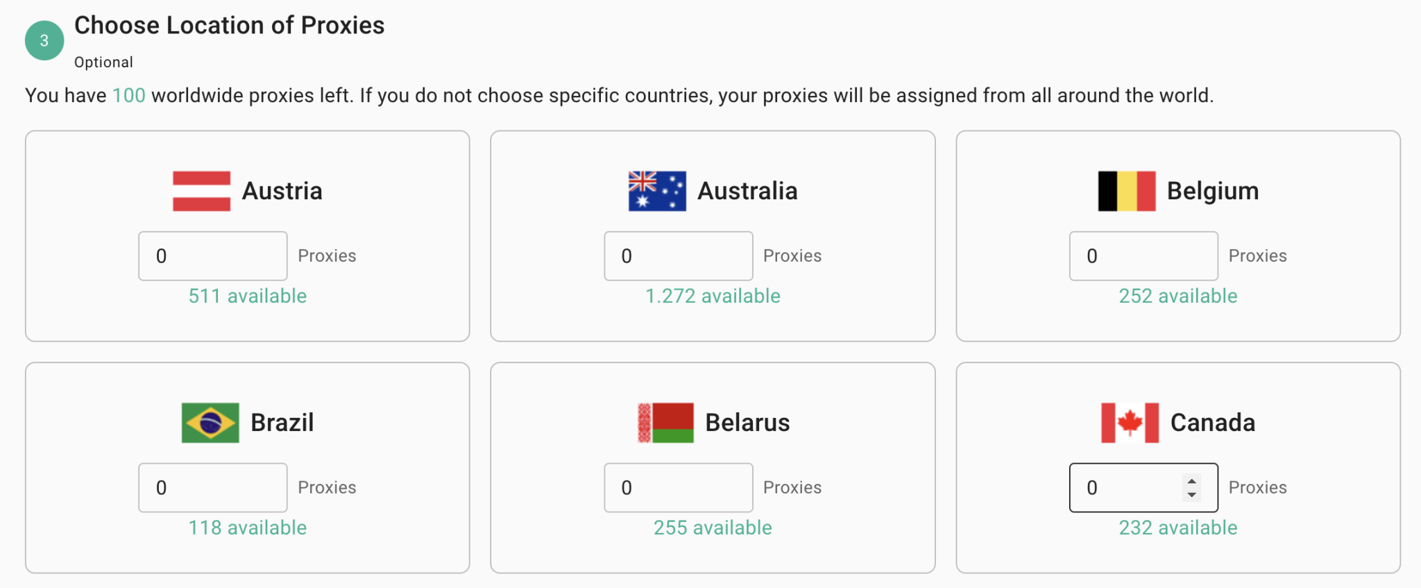Click 118 available under Brazil
This screenshot has height=588, width=1421.
coord(247,528)
